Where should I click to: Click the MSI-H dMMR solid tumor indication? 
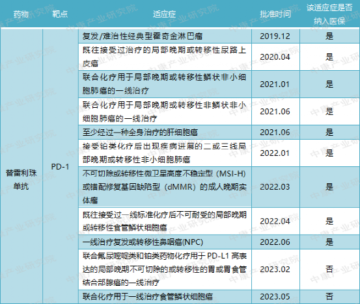165,187
